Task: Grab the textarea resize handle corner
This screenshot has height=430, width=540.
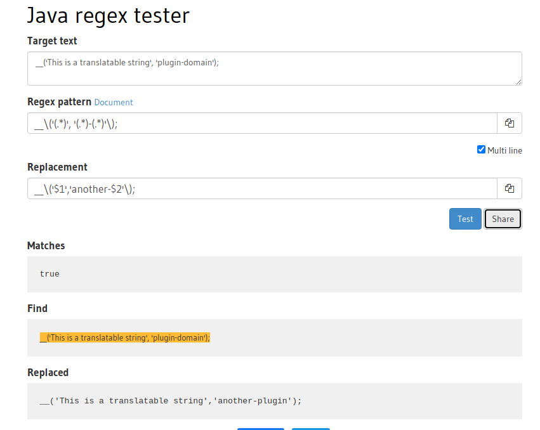Action: click(x=518, y=82)
